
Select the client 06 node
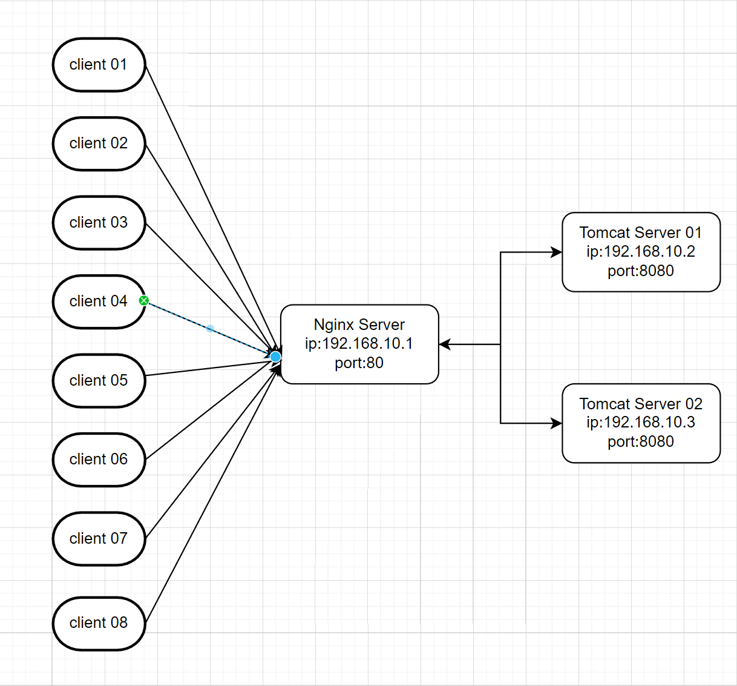pos(99,460)
